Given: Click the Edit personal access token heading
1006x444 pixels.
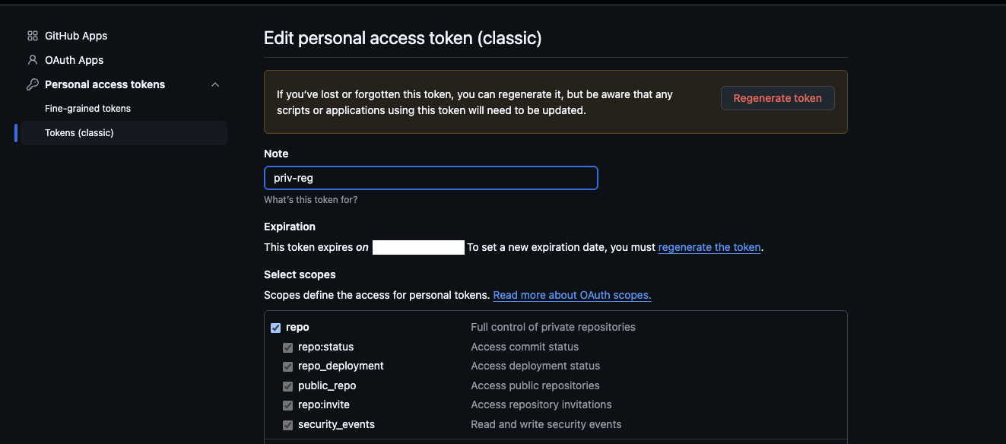Looking at the screenshot, I should click(x=402, y=38).
